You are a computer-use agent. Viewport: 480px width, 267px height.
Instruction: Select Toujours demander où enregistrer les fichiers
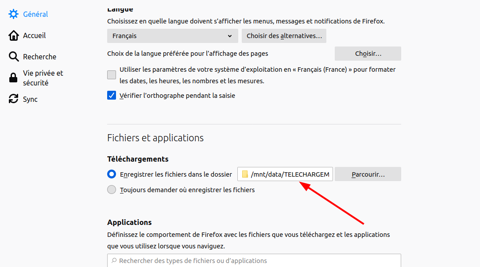click(112, 190)
